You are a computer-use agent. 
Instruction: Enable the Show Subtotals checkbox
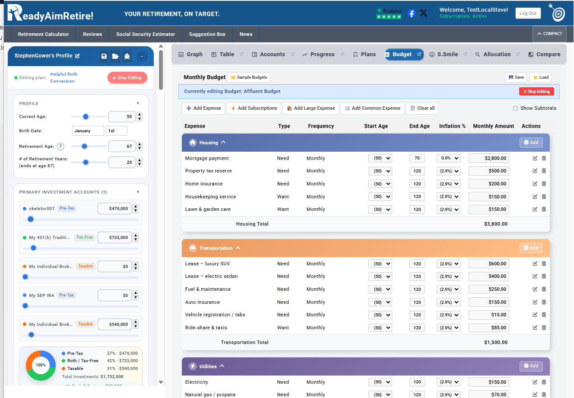click(x=515, y=108)
